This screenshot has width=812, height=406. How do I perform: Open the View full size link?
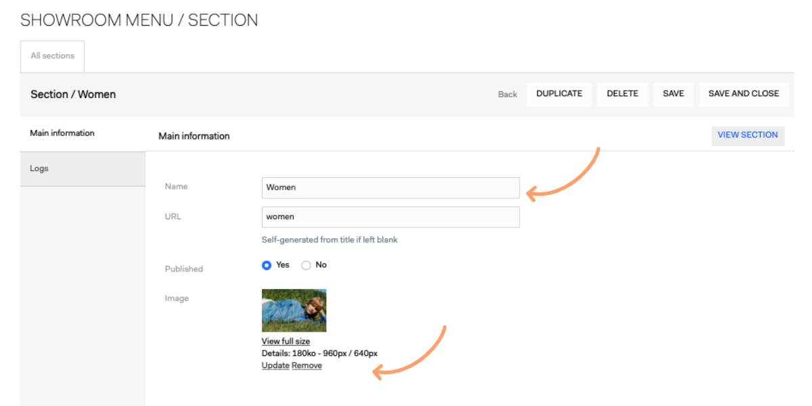click(286, 342)
